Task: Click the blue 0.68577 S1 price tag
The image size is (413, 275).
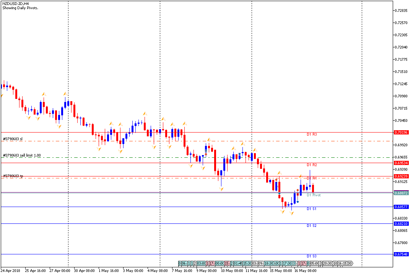Action: [401, 207]
